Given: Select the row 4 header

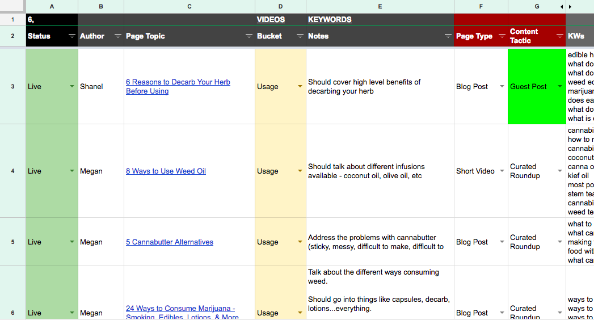Looking at the screenshot, I should coord(12,171).
